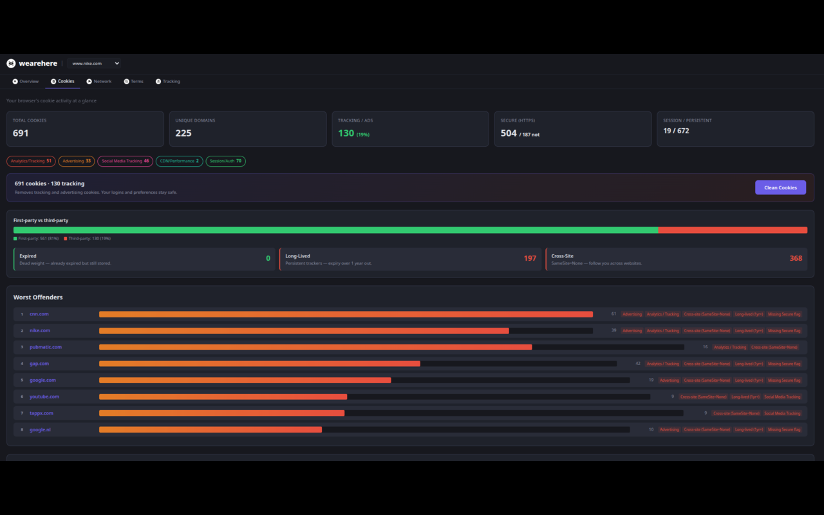824x515 pixels.
Task: Click the count 61 on cnn.com row
Action: pyautogui.click(x=613, y=314)
